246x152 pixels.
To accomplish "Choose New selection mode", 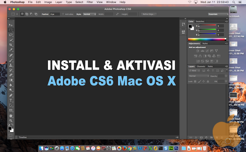I will (x=22, y=14).
